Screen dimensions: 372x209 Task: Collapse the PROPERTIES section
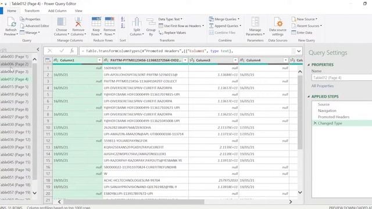[x=309, y=64]
